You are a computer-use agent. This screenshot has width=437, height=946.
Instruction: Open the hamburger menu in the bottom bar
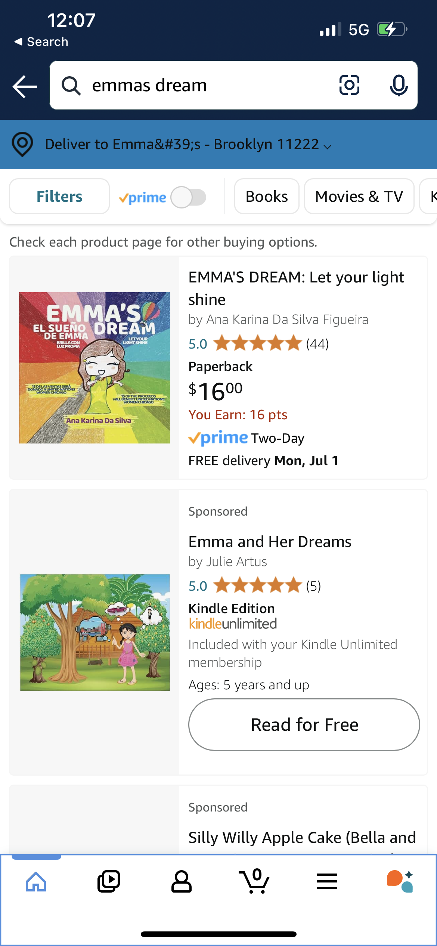[327, 882]
